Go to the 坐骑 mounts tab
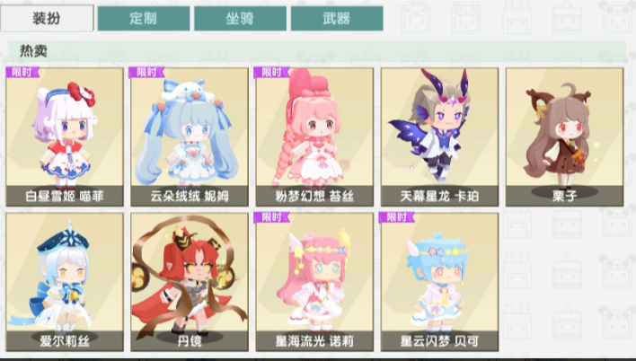 [240, 18]
